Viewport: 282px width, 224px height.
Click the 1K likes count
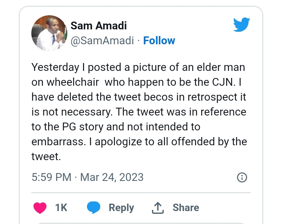tap(61, 208)
